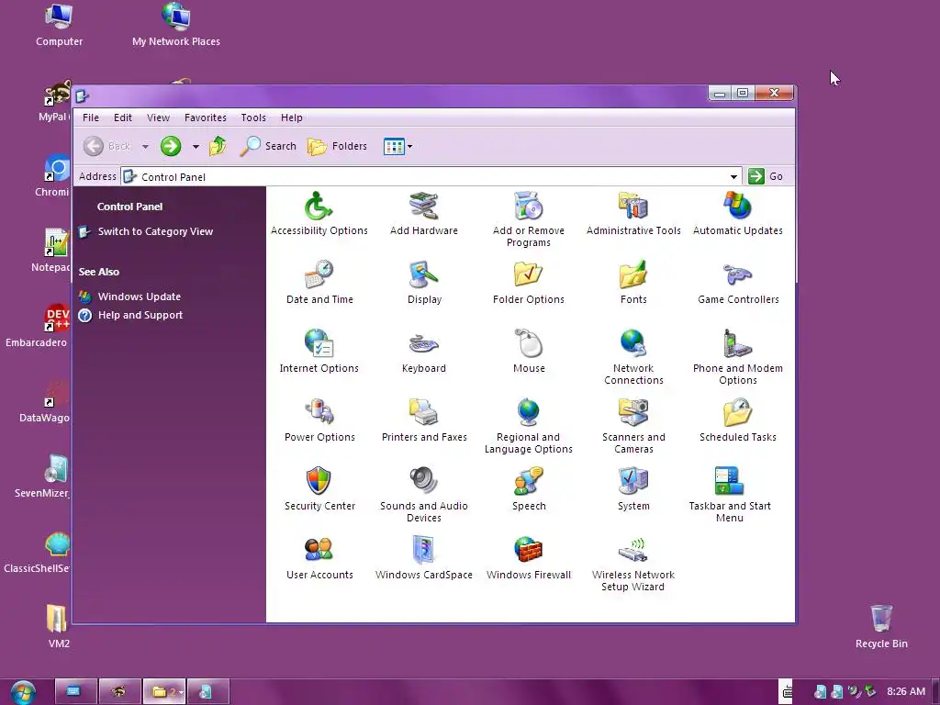Open Date and Time applet
Image resolution: width=940 pixels, height=705 pixels.
[319, 283]
